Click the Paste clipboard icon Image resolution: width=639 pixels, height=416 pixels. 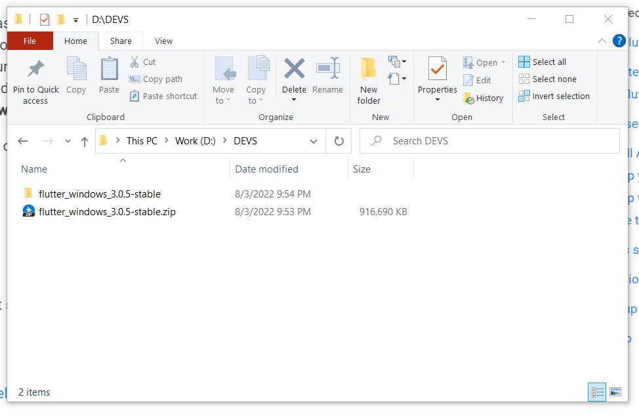(109, 69)
